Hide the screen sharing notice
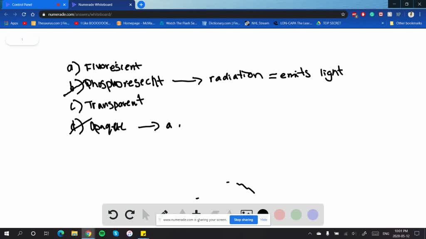This screenshot has width=426, height=239. pos(264,220)
